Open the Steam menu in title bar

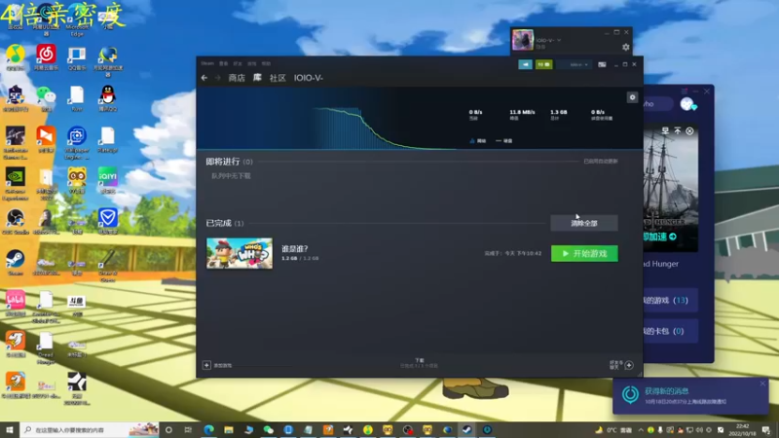207,63
